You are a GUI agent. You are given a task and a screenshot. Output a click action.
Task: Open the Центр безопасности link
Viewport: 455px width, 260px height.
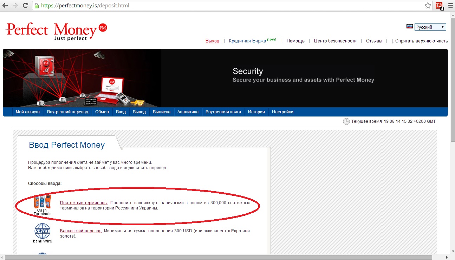335,41
